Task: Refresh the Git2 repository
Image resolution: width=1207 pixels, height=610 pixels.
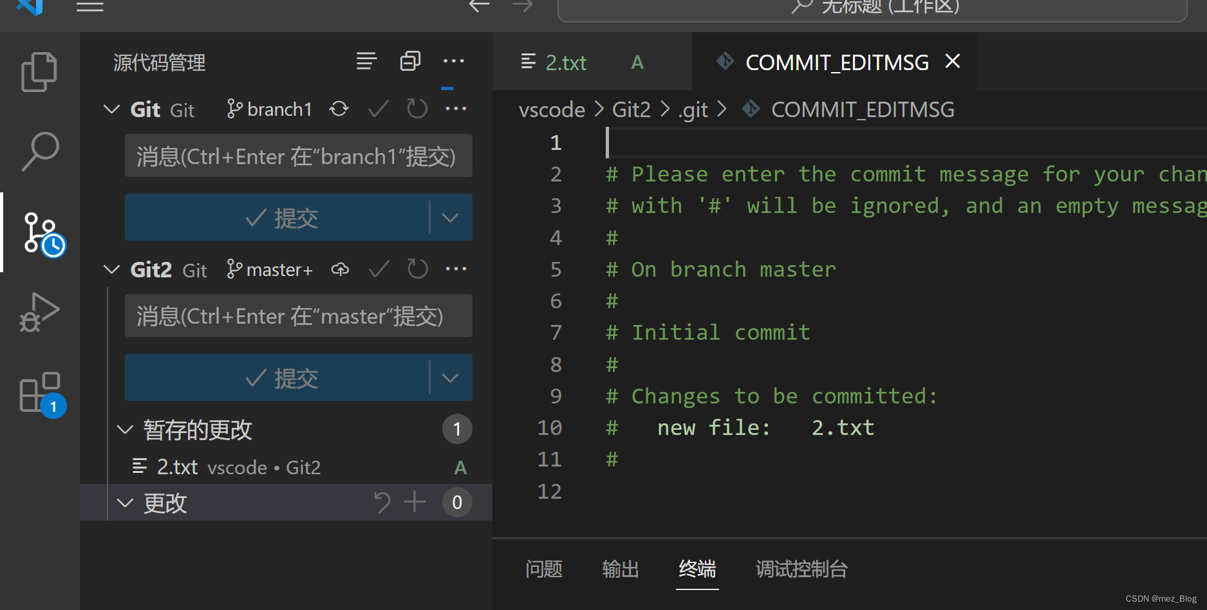Action: pos(417,269)
